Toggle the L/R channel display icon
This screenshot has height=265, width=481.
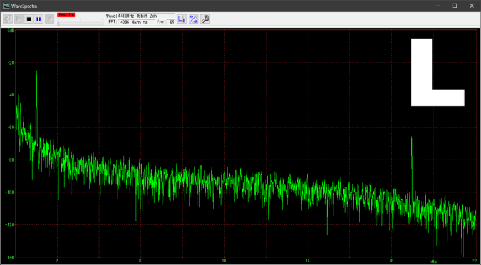click(x=182, y=19)
